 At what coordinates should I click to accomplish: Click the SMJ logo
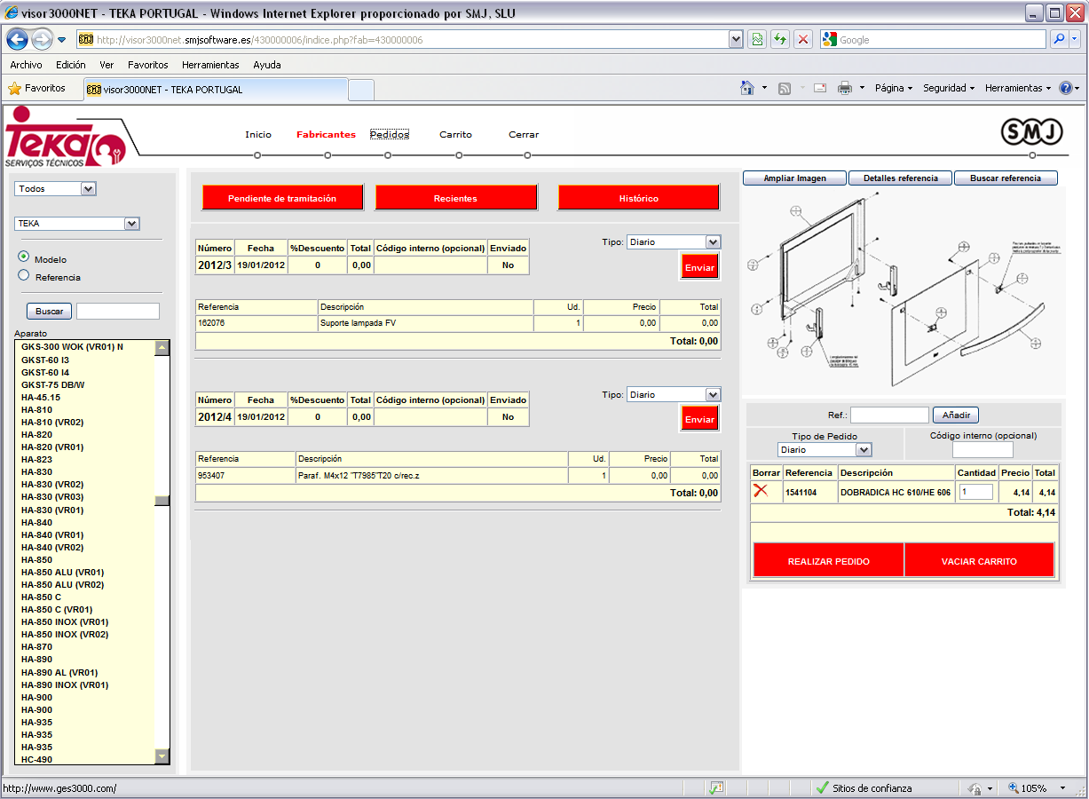pyautogui.click(x=1032, y=132)
